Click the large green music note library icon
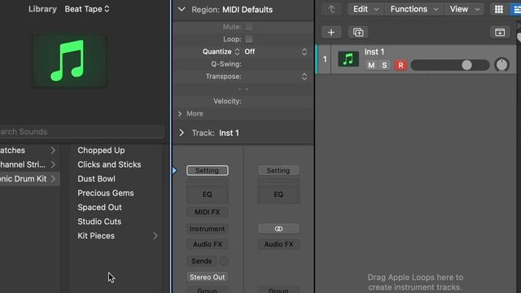 [x=69, y=61]
